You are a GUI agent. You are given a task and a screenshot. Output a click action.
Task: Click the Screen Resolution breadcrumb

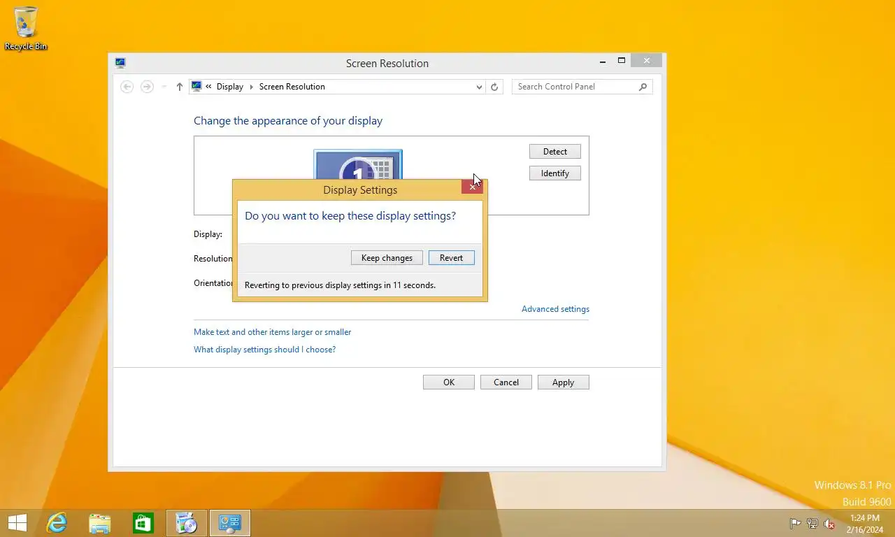pos(292,87)
